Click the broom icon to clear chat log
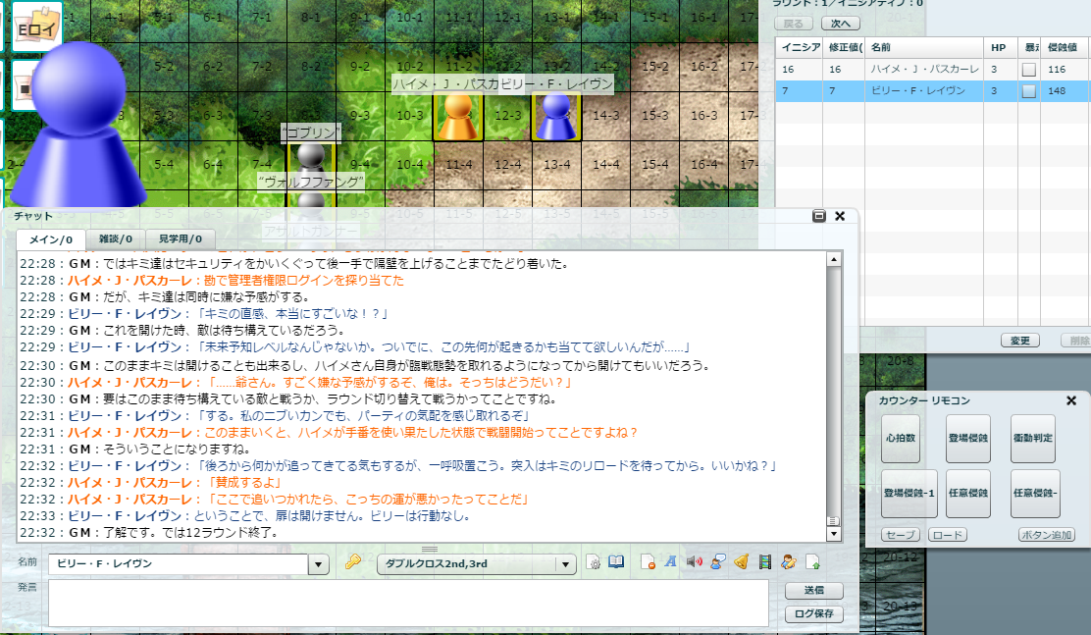1091x635 pixels. [x=742, y=563]
